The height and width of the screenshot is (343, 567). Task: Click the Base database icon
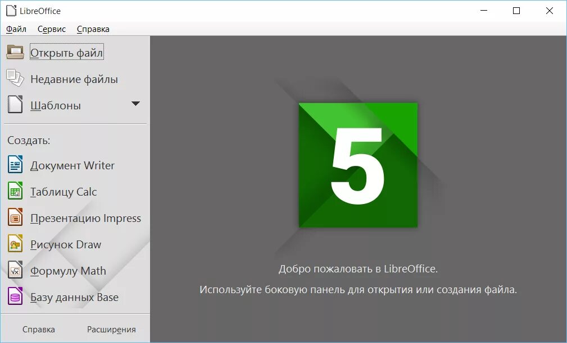(15, 296)
